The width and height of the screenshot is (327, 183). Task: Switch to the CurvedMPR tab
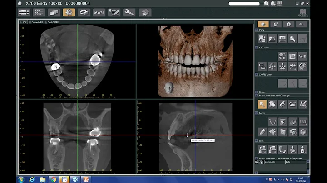coord(36,22)
